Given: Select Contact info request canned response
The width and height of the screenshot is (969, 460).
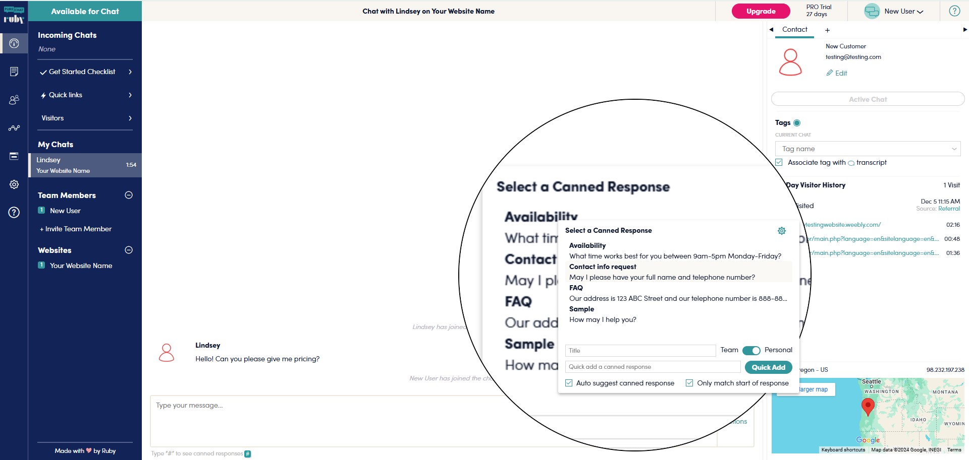Looking at the screenshot, I should tap(678, 272).
